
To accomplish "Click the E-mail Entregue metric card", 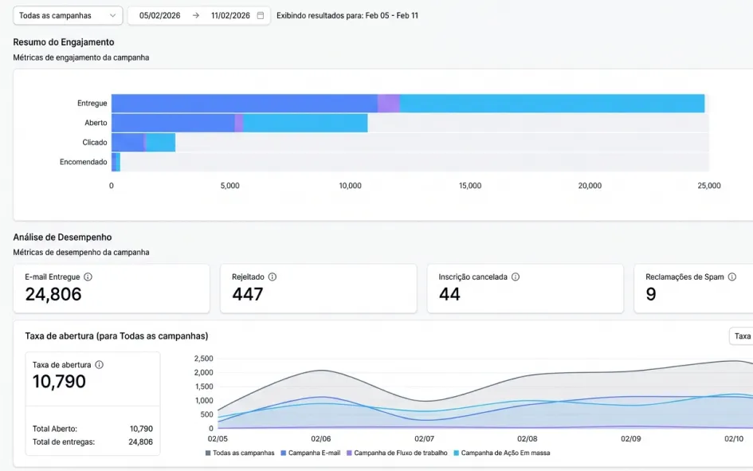I will [112, 288].
